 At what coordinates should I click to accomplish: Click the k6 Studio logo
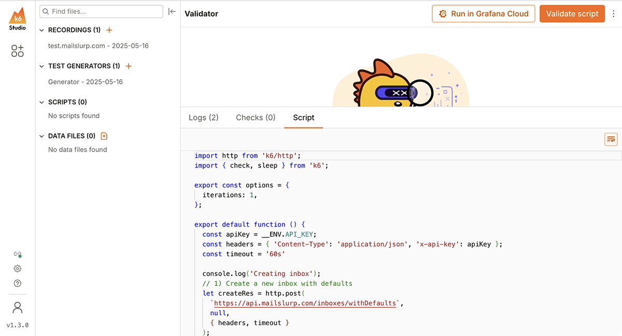18,19
